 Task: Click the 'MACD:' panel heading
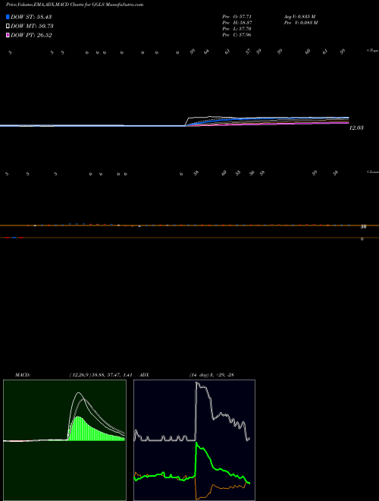pos(23,375)
